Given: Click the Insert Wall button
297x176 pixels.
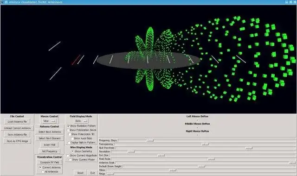Looking at the screenshot, I should pyautogui.click(x=50, y=145).
